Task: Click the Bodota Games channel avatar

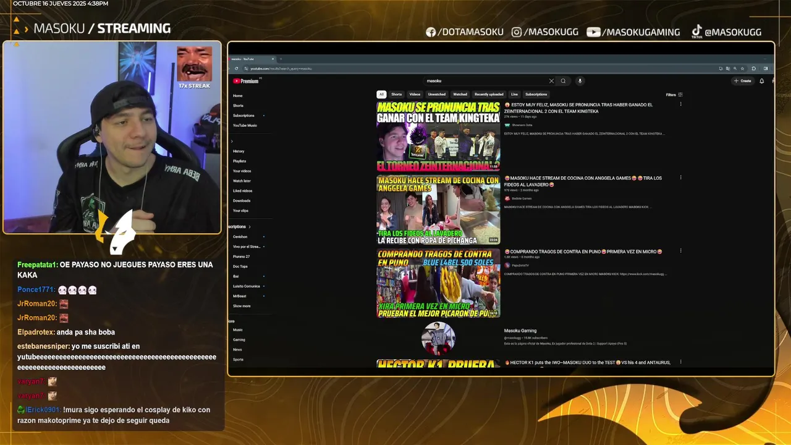Action: (x=507, y=198)
